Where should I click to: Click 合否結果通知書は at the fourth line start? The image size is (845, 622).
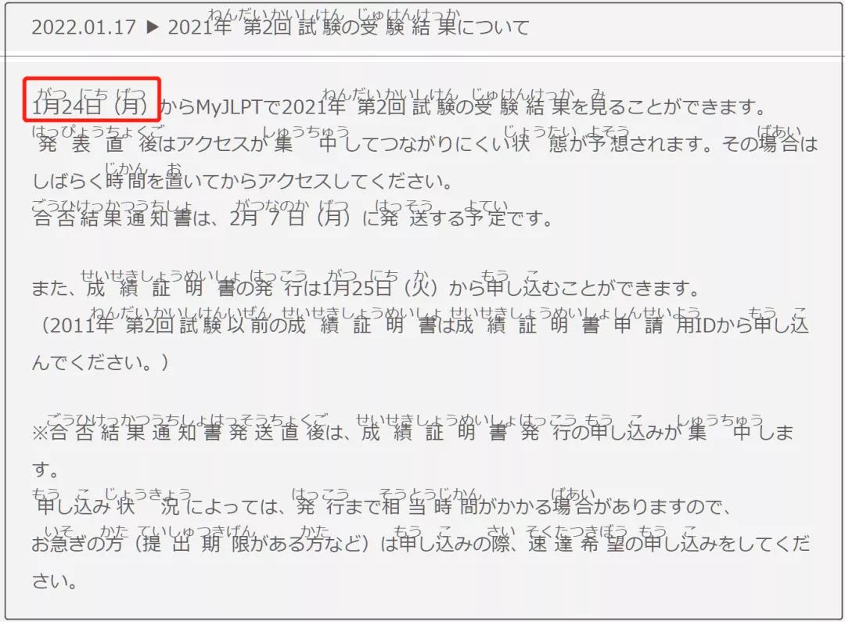tap(123, 218)
